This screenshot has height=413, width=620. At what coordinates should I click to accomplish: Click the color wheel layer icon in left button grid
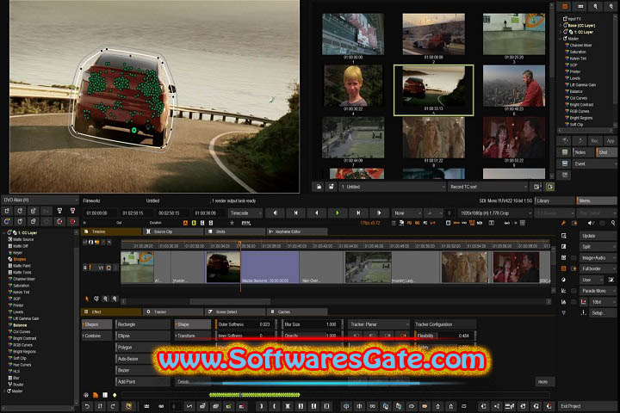click(7, 222)
